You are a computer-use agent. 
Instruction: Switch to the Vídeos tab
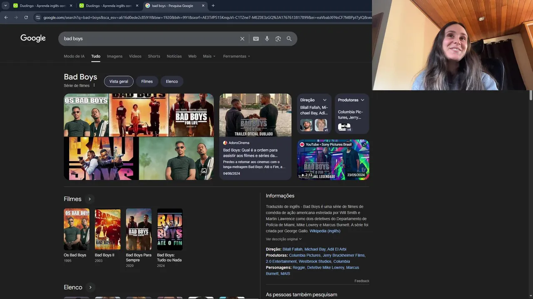(x=135, y=56)
